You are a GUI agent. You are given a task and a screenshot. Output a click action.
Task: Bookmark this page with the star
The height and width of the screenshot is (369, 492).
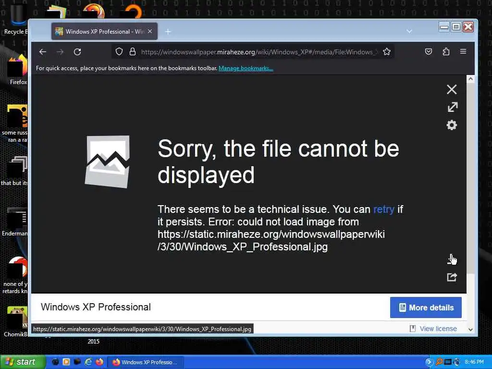click(387, 51)
